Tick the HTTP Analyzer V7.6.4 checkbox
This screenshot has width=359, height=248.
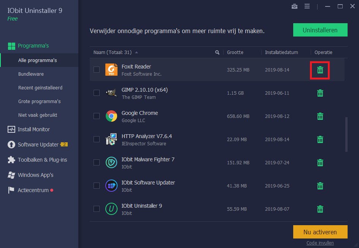point(97,139)
